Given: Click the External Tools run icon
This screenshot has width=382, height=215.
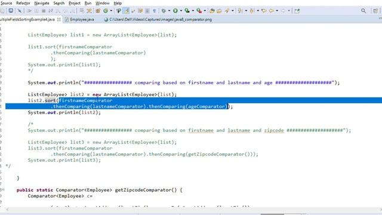Looking at the screenshot, I should (199, 11).
